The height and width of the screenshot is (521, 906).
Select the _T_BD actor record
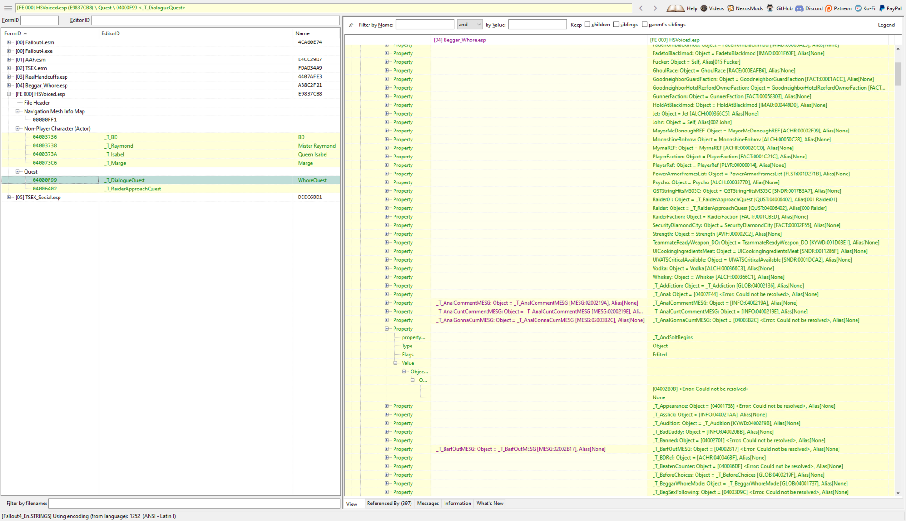170,137
